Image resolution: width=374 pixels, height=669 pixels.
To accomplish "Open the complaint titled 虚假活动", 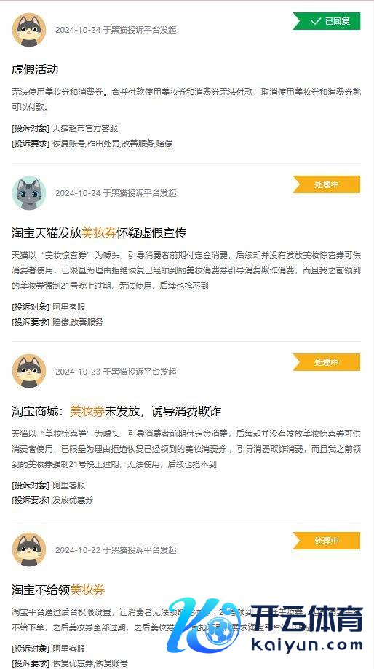I will coord(35,69).
